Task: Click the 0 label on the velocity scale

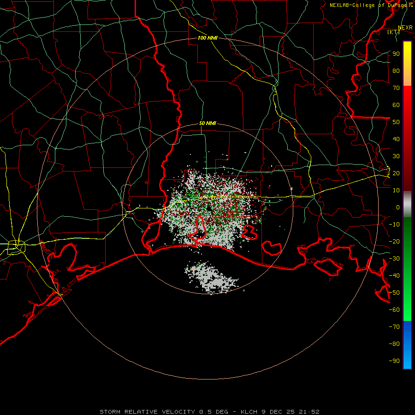Action: (x=398, y=207)
